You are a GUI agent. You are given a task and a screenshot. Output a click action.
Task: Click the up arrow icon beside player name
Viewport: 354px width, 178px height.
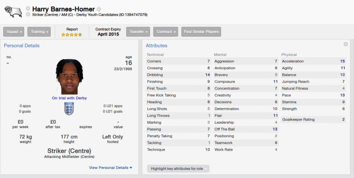pos(28,9)
